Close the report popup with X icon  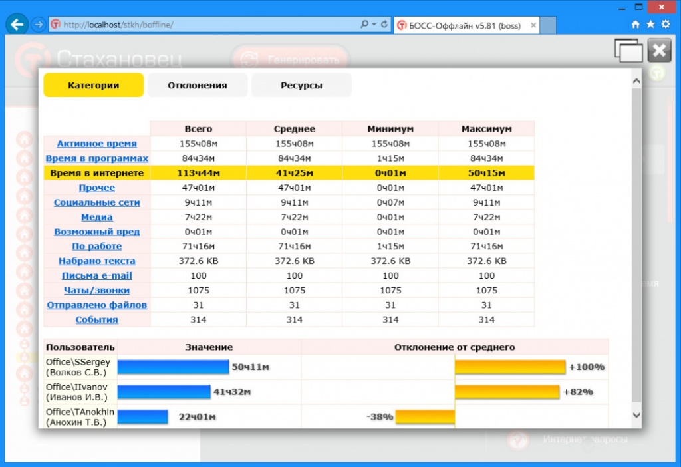point(659,51)
